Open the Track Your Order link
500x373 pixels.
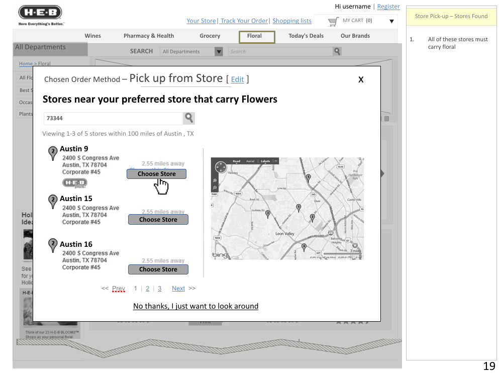point(244,21)
